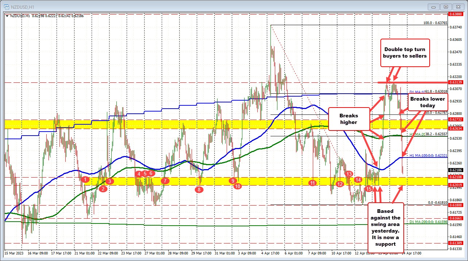This screenshot has width=468, height=261.
Task: Click the black current price tag 0.62186
Action: tap(456, 170)
